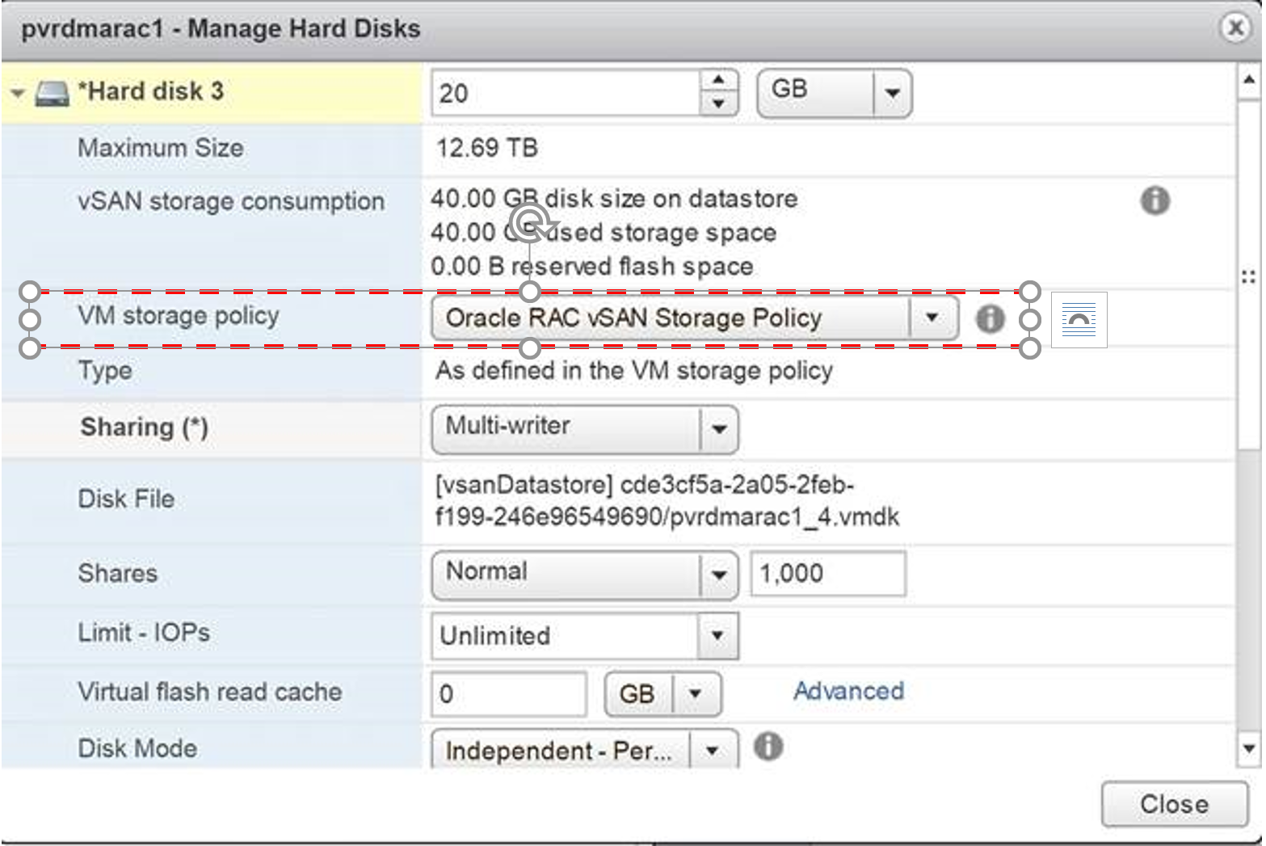Viewport: 1266px width, 846px height.
Task: Click the info icon beside Disk Mode
Action: tap(768, 746)
